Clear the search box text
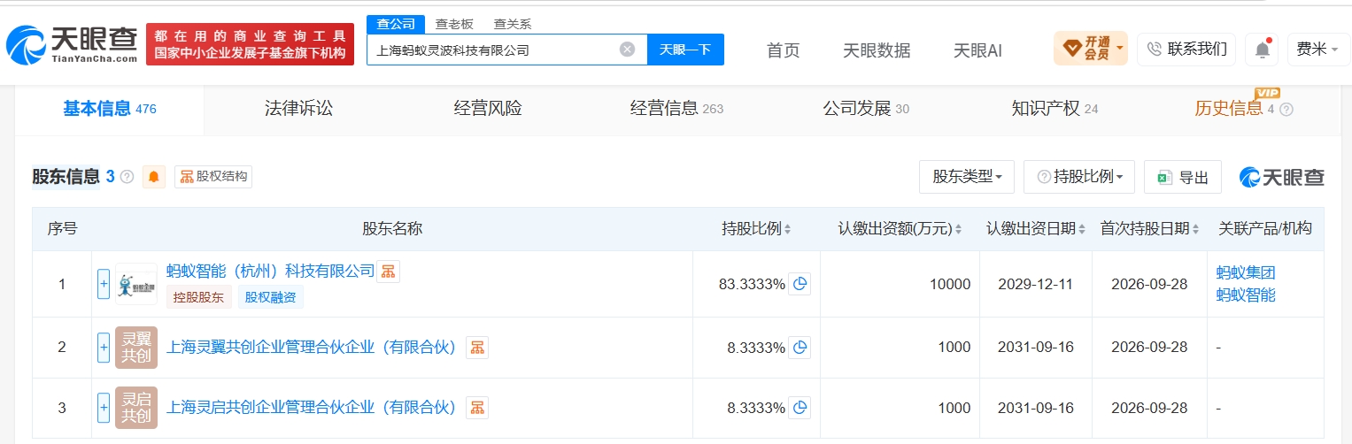Viewport: 1352px width, 444px height. [x=627, y=50]
